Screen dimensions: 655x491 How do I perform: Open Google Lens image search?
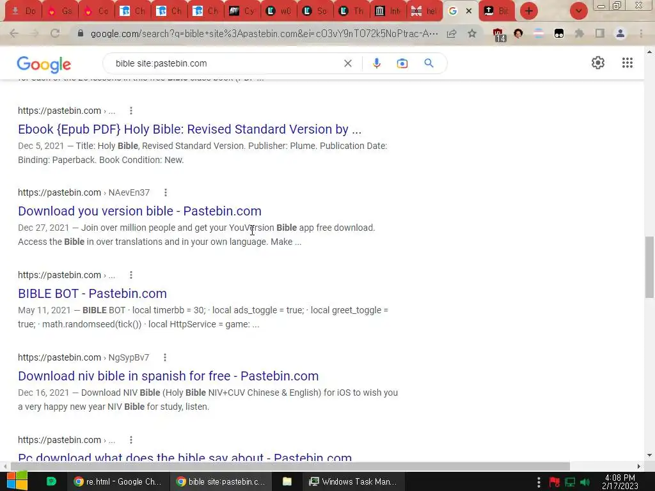[x=402, y=63]
